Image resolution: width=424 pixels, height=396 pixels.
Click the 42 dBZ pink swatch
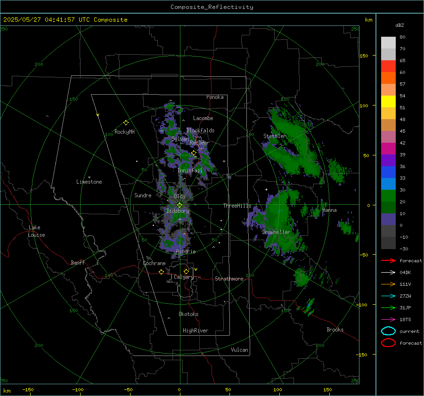pos(388,137)
